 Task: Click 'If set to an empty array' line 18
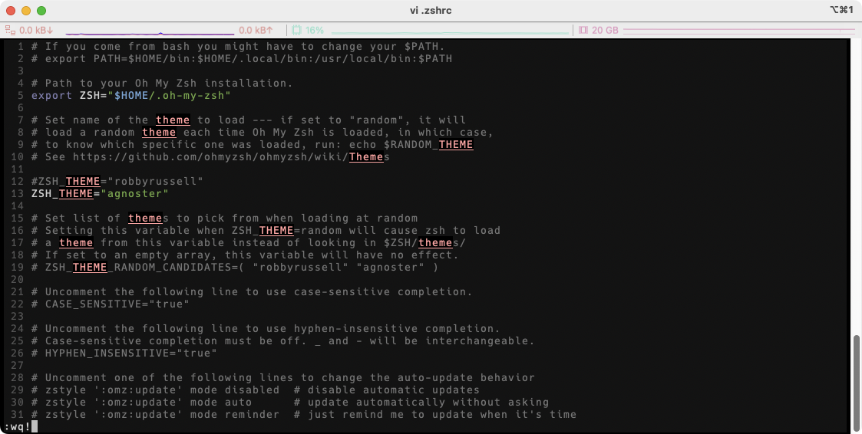[245, 255]
